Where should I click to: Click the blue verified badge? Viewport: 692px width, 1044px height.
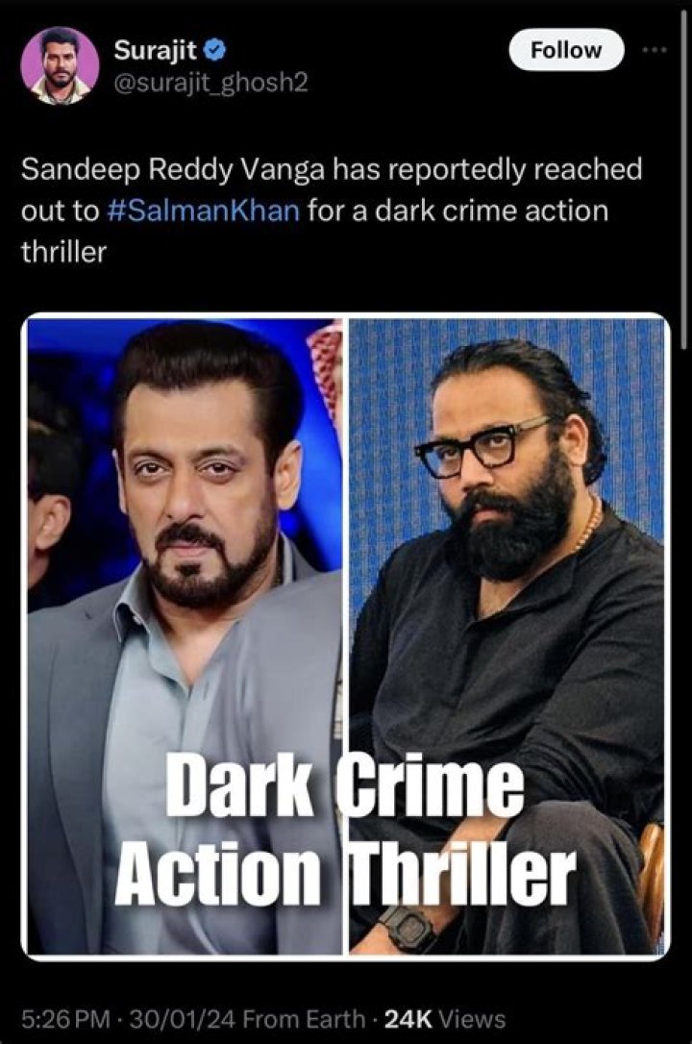tap(217, 49)
